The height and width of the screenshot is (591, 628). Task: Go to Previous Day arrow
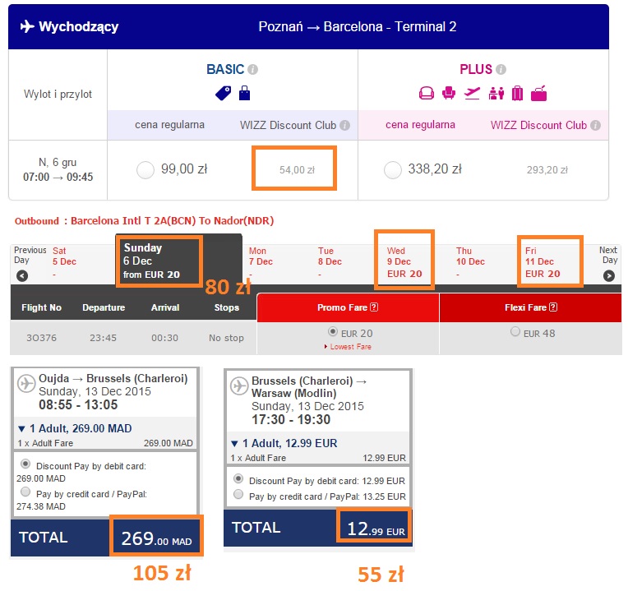point(22,276)
